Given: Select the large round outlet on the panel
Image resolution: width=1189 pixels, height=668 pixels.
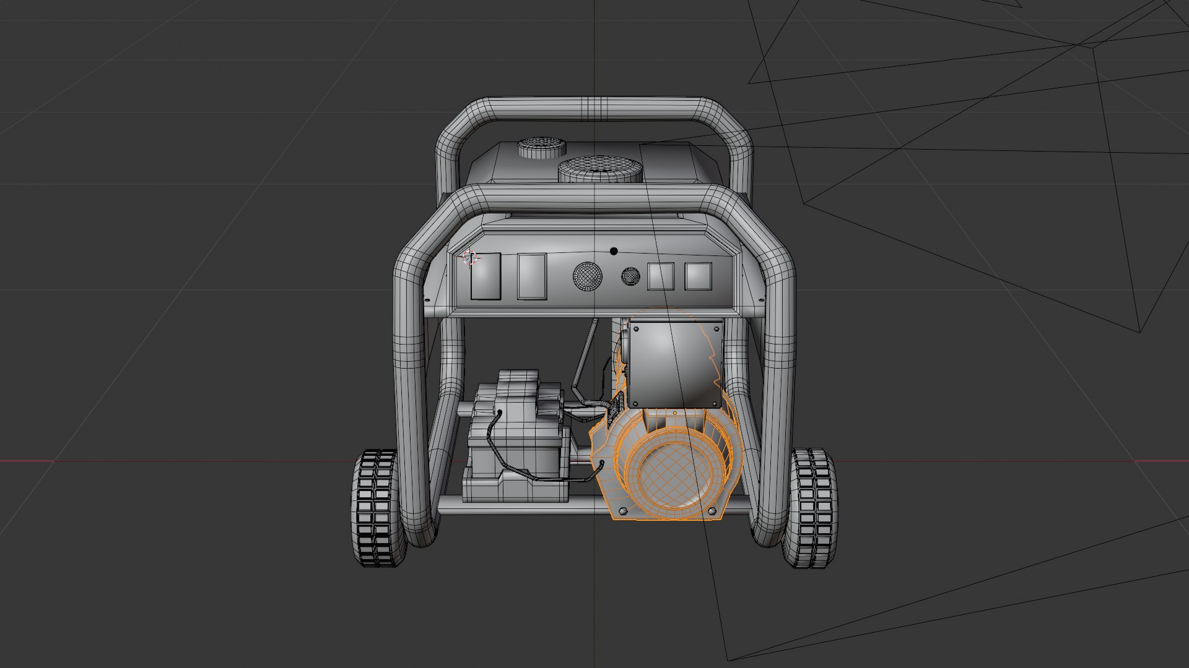Looking at the screenshot, I should (x=586, y=276).
